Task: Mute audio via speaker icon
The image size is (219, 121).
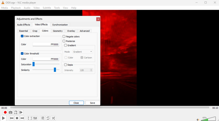Action: (x=198, y=119)
